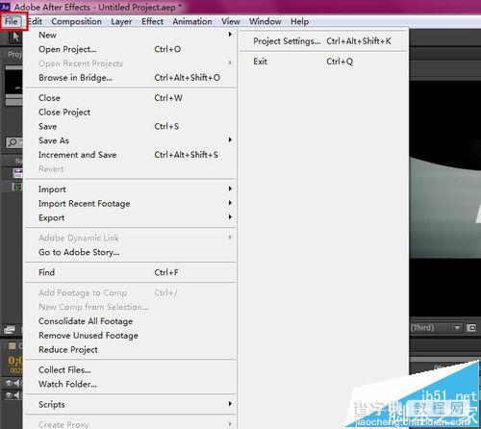
Task: Open the Effect menu
Action: [x=152, y=21]
